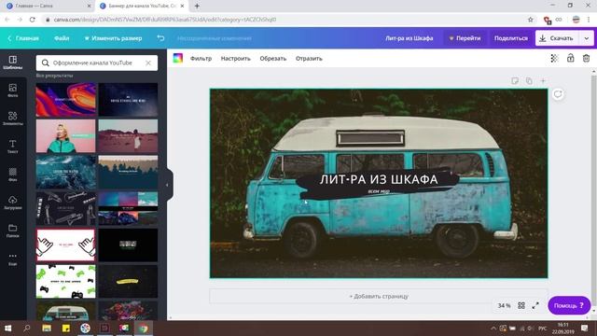The image size is (597, 336).
Task: Edit the design title Лит-ра из Шкафа
Action: pyautogui.click(x=409, y=38)
